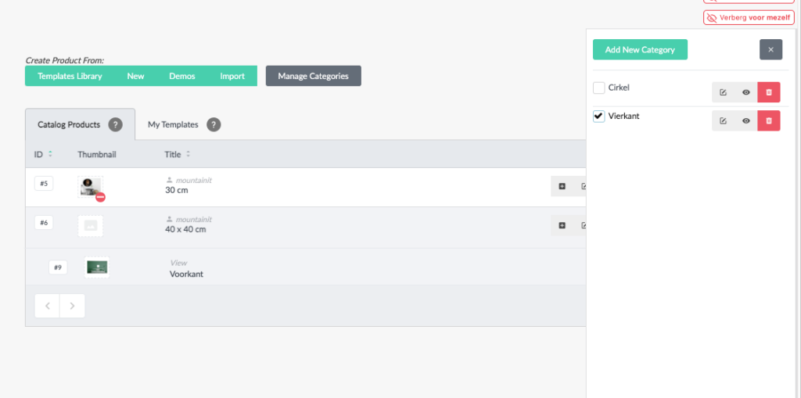Switch to My Templates tab
Viewport: 801px width, 398px height.
pyautogui.click(x=173, y=124)
